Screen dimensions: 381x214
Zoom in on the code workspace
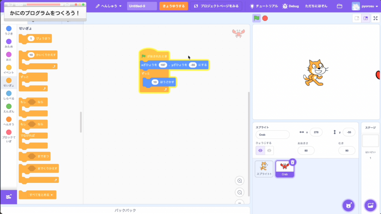tap(240, 181)
